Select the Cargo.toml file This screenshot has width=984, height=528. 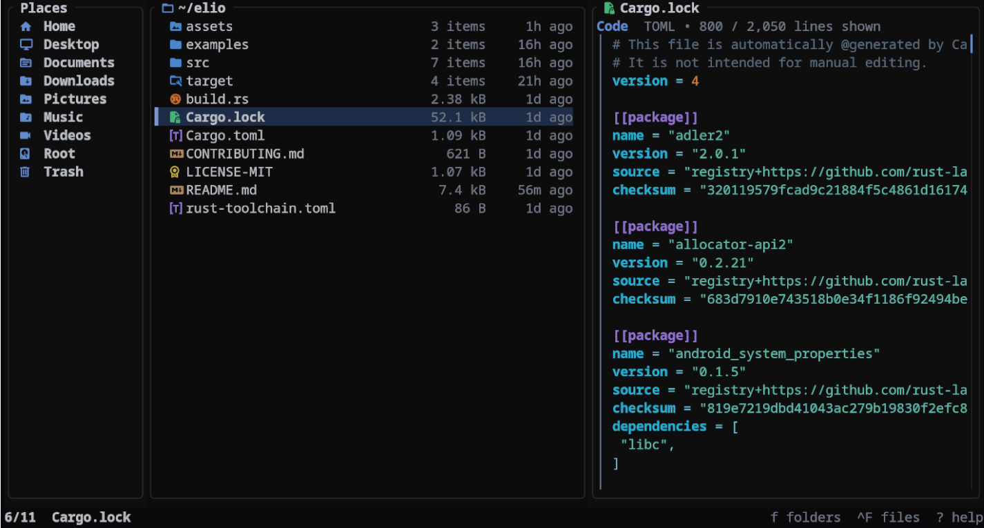pyautogui.click(x=225, y=136)
